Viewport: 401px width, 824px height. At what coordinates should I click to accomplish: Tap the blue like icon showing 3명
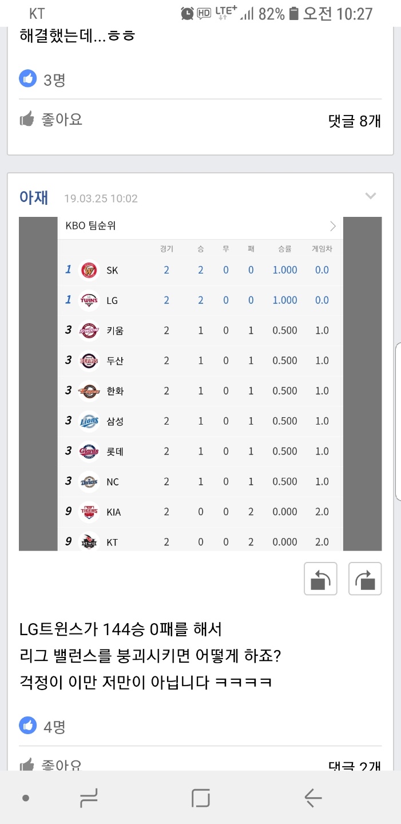pyautogui.click(x=27, y=79)
